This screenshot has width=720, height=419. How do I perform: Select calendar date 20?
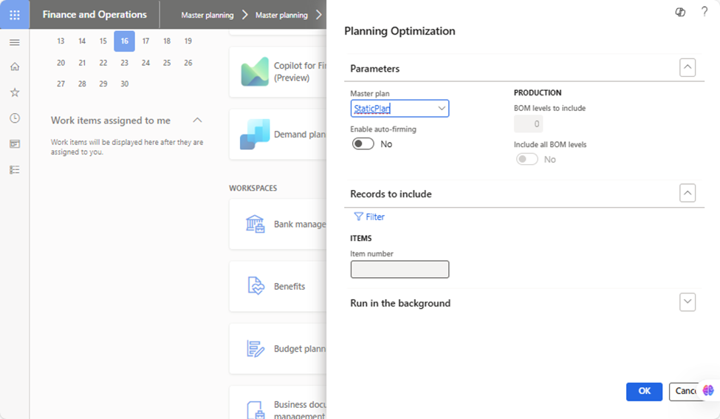(61, 63)
